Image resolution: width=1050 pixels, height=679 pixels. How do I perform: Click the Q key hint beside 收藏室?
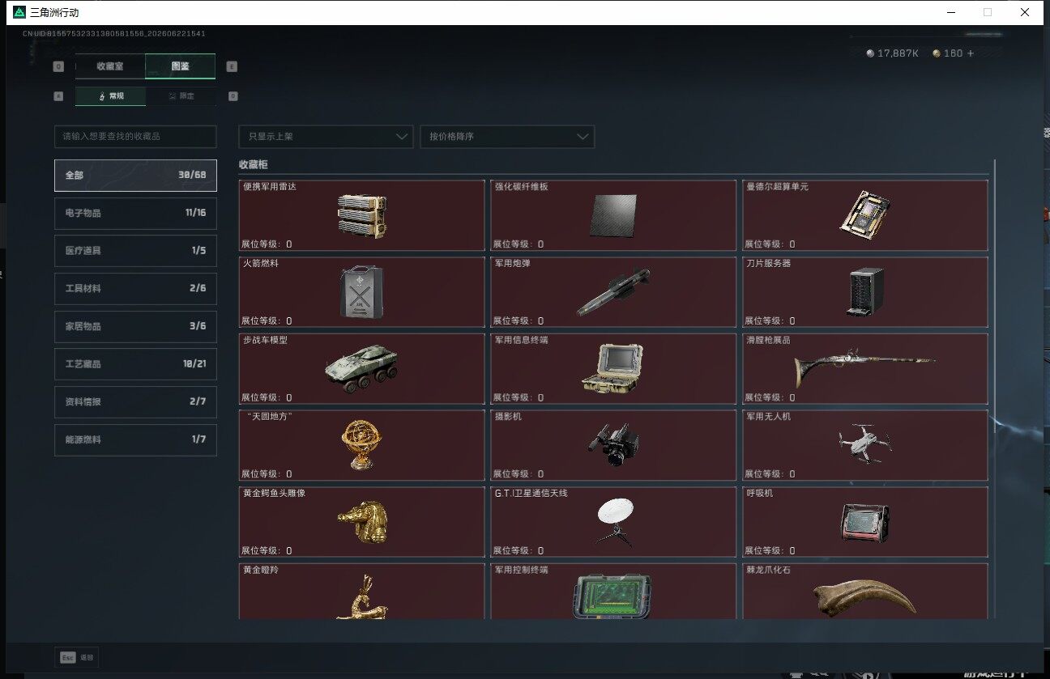(58, 67)
